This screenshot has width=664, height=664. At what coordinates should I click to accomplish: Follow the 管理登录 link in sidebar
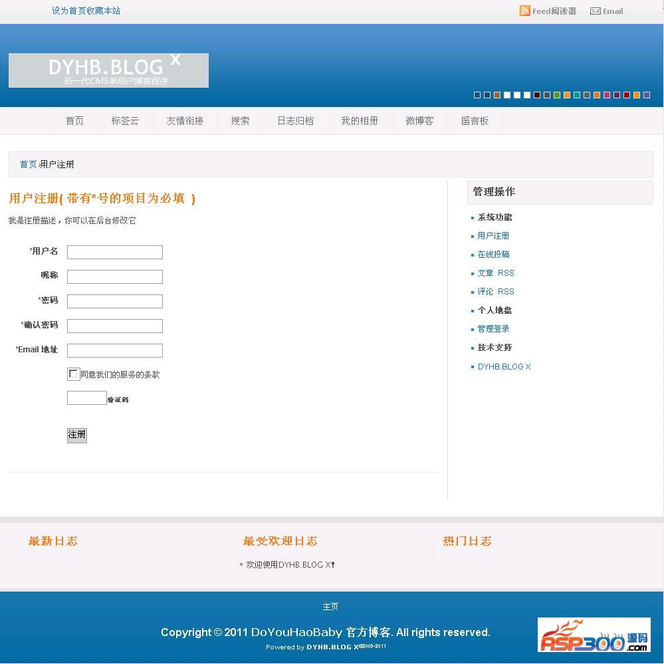[x=493, y=329]
